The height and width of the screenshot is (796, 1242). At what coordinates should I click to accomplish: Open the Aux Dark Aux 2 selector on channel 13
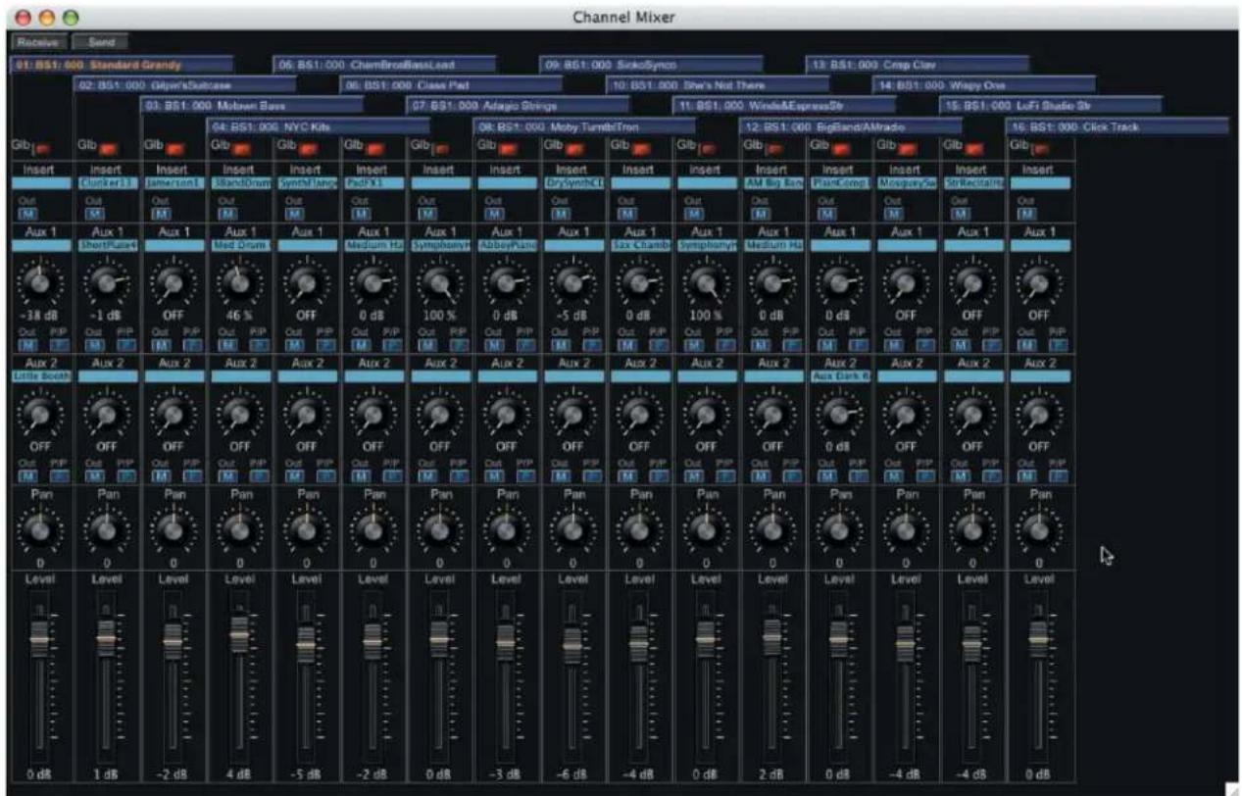pyautogui.click(x=841, y=376)
